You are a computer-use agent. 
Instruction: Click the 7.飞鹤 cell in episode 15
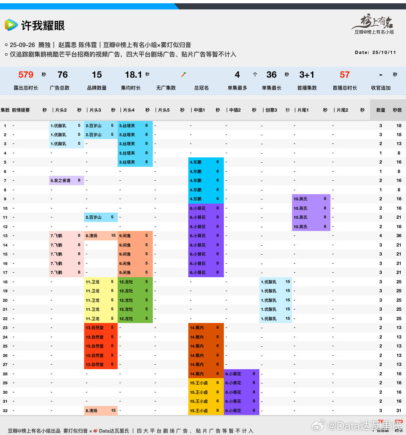coord(67,254)
